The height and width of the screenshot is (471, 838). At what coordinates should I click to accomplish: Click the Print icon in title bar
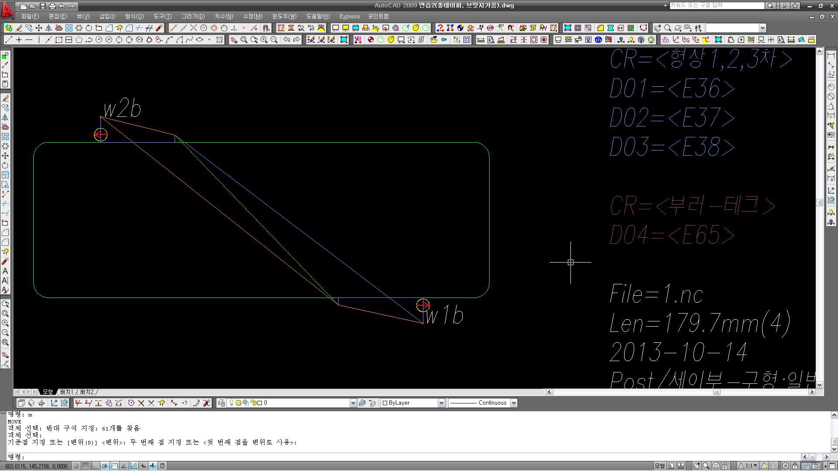pos(52,6)
